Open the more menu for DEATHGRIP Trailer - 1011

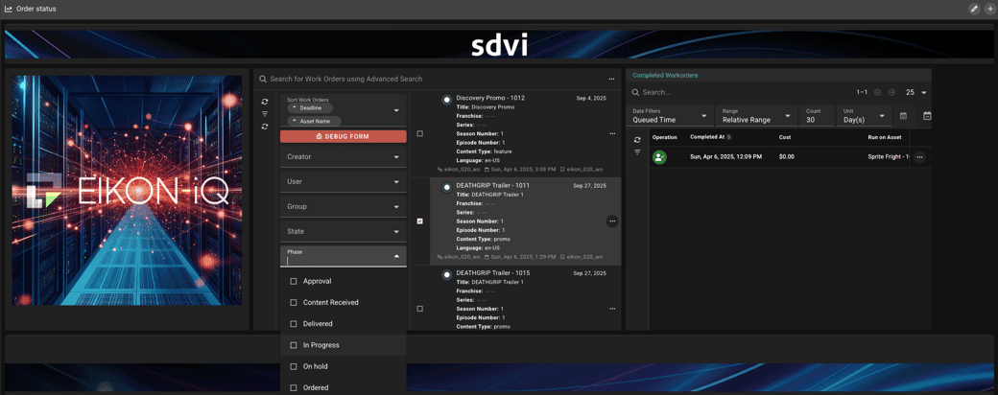[612, 221]
